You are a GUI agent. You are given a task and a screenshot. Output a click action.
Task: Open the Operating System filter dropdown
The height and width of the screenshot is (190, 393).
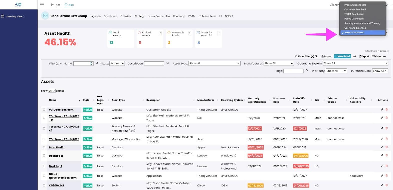click(355, 63)
